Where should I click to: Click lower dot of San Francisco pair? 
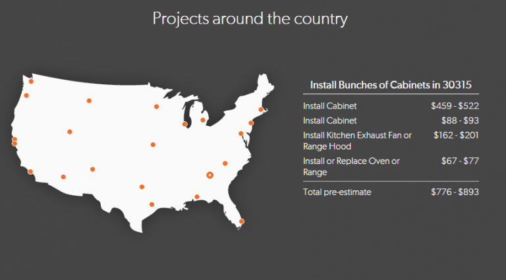point(14,144)
